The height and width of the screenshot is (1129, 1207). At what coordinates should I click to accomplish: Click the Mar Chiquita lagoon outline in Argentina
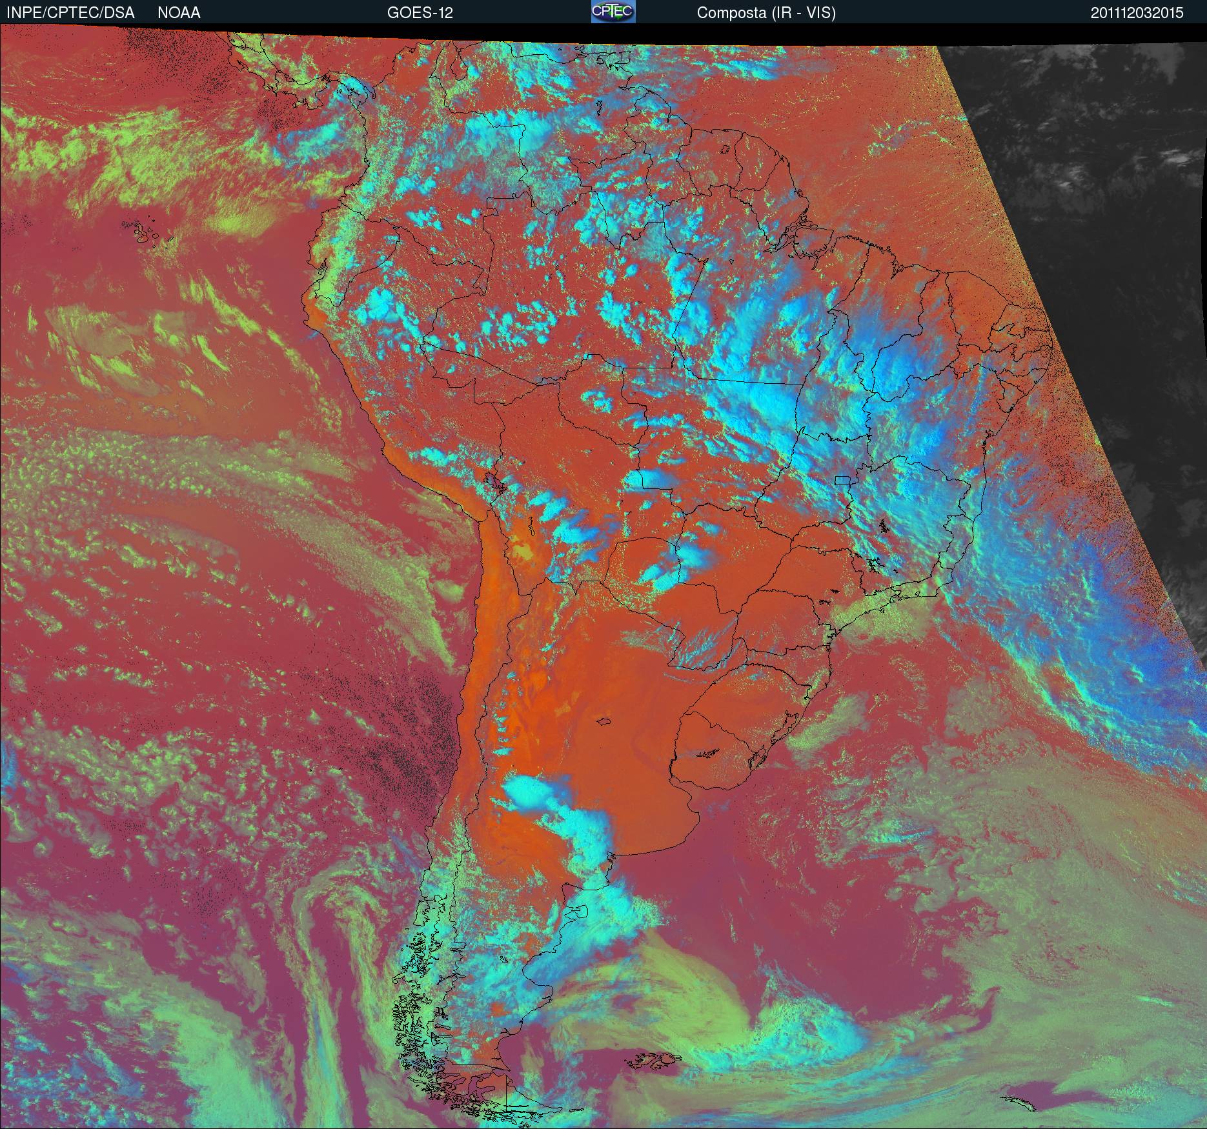604,722
